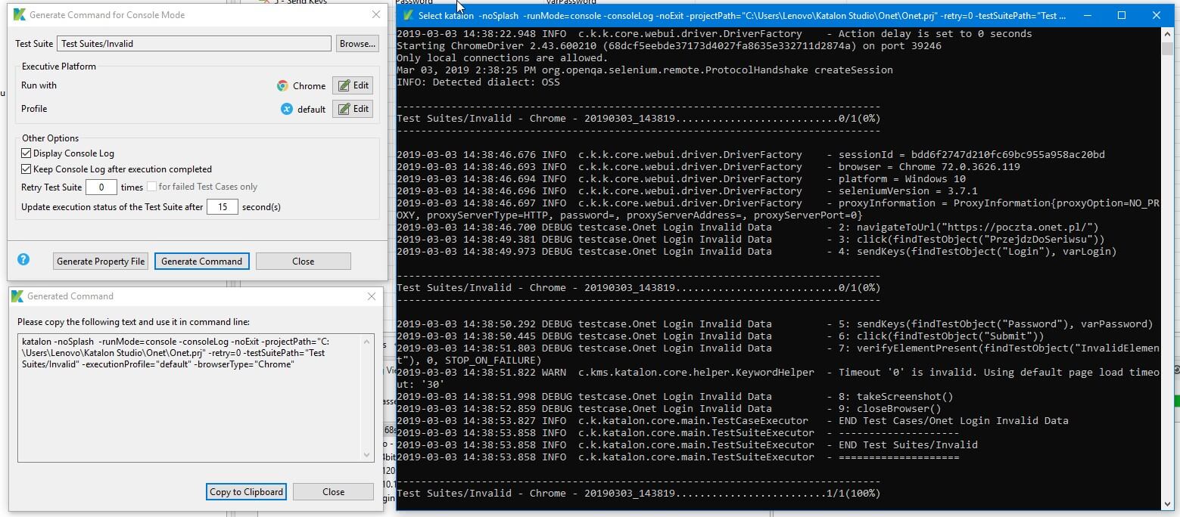This screenshot has height=517, width=1180.
Task: Tick the for failed Test Cases only checkbox
Action: point(151,187)
